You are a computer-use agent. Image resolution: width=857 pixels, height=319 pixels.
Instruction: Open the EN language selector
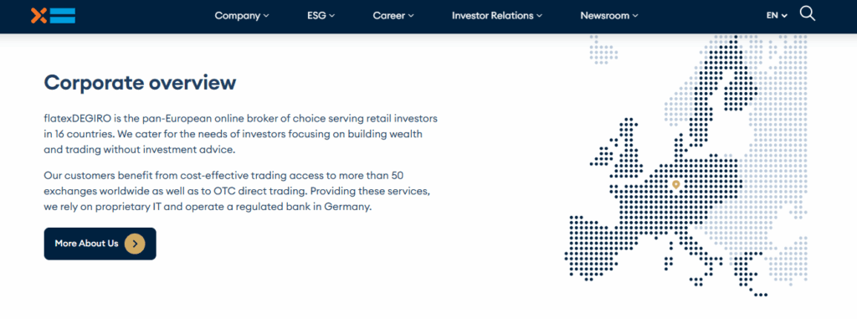point(777,16)
